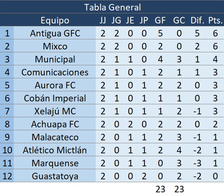This screenshot has height=193, width=224.
Task: Select the Xelajú MC team name
Action: (55, 111)
